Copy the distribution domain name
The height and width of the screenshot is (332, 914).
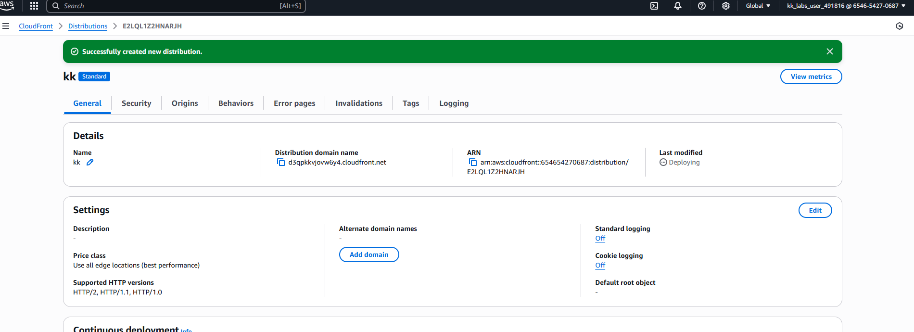coord(281,162)
